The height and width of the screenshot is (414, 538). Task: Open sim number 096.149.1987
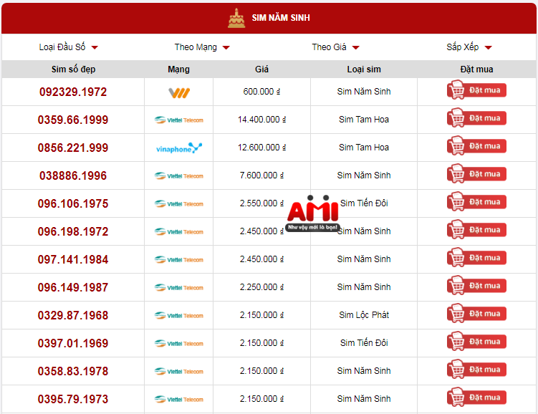73,287
